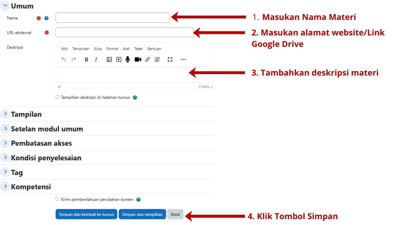
Task: Open the three-dots more options in editor
Action: click(x=183, y=59)
